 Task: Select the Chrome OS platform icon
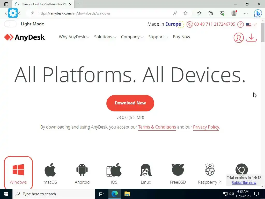[x=241, y=169]
